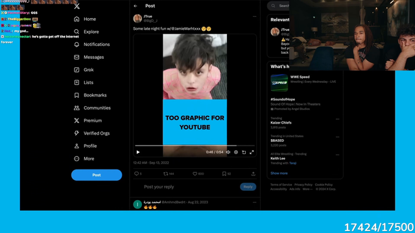Viewport: 415px width, 233px height.
Task: Open Notifications in sidebar
Action: point(91,45)
